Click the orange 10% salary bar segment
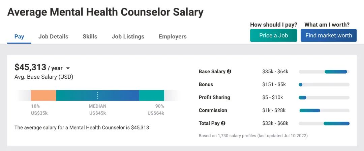 pos(43,96)
